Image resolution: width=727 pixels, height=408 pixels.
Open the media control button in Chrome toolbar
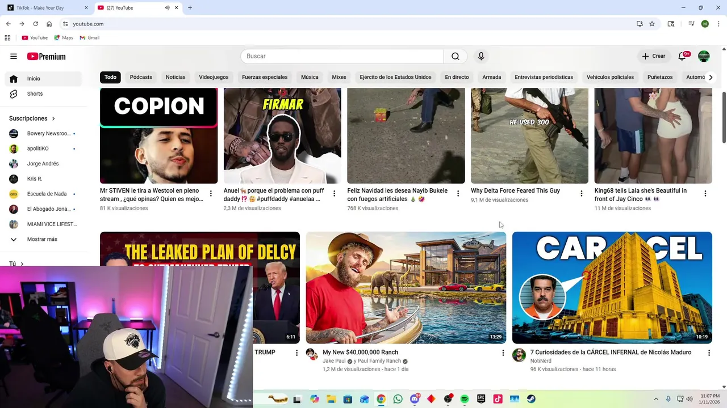(x=691, y=24)
